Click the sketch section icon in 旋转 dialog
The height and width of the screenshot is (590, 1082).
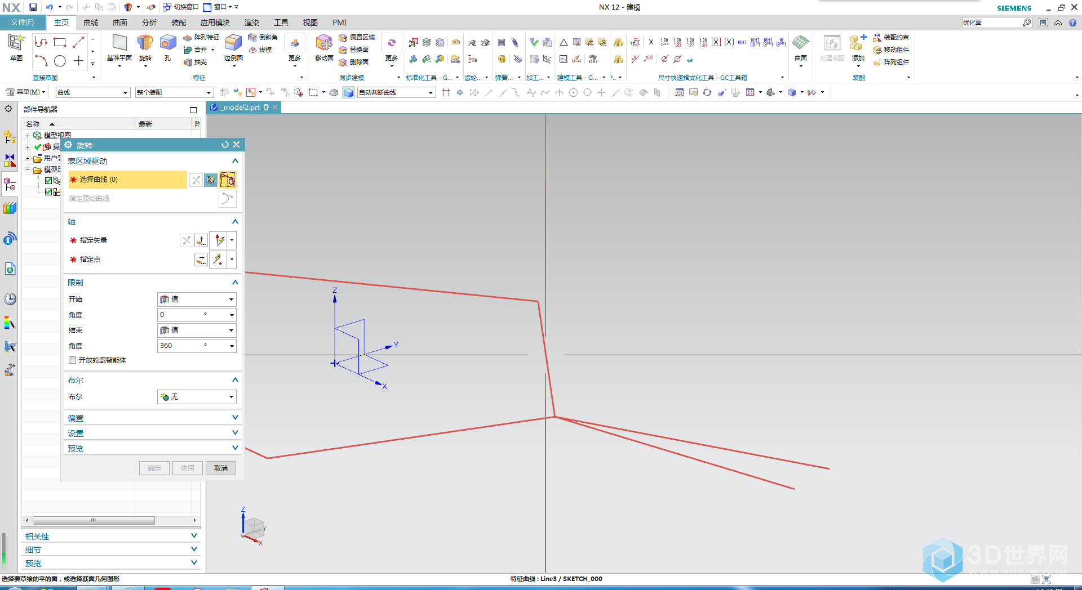point(210,180)
